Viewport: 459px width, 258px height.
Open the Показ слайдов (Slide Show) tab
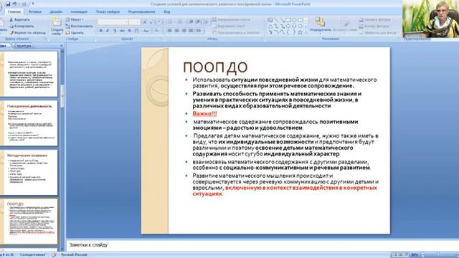click(108, 11)
